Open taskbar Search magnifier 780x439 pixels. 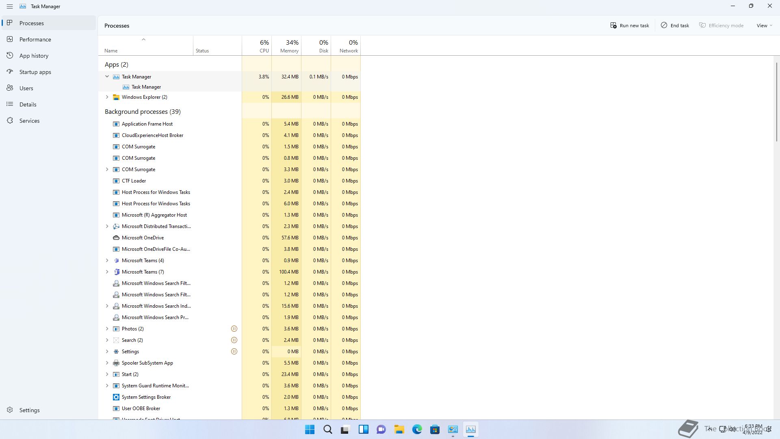pyautogui.click(x=327, y=429)
